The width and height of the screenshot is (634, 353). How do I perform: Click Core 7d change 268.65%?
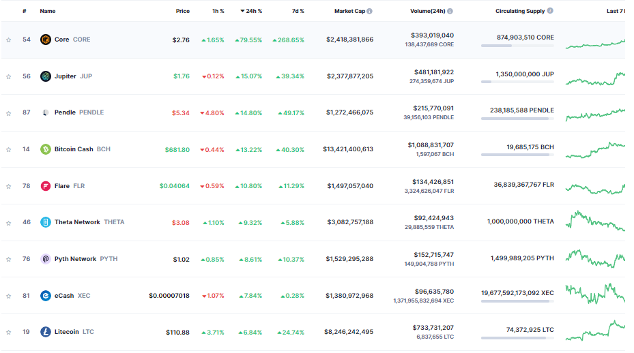288,40
